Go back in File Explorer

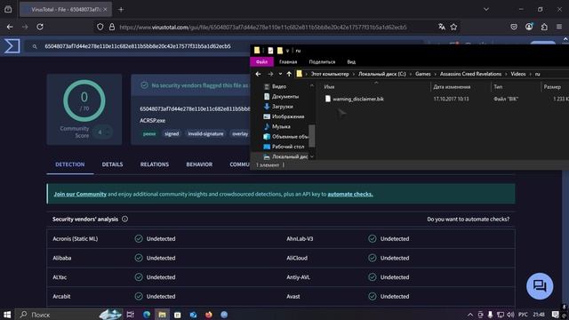[258, 74]
